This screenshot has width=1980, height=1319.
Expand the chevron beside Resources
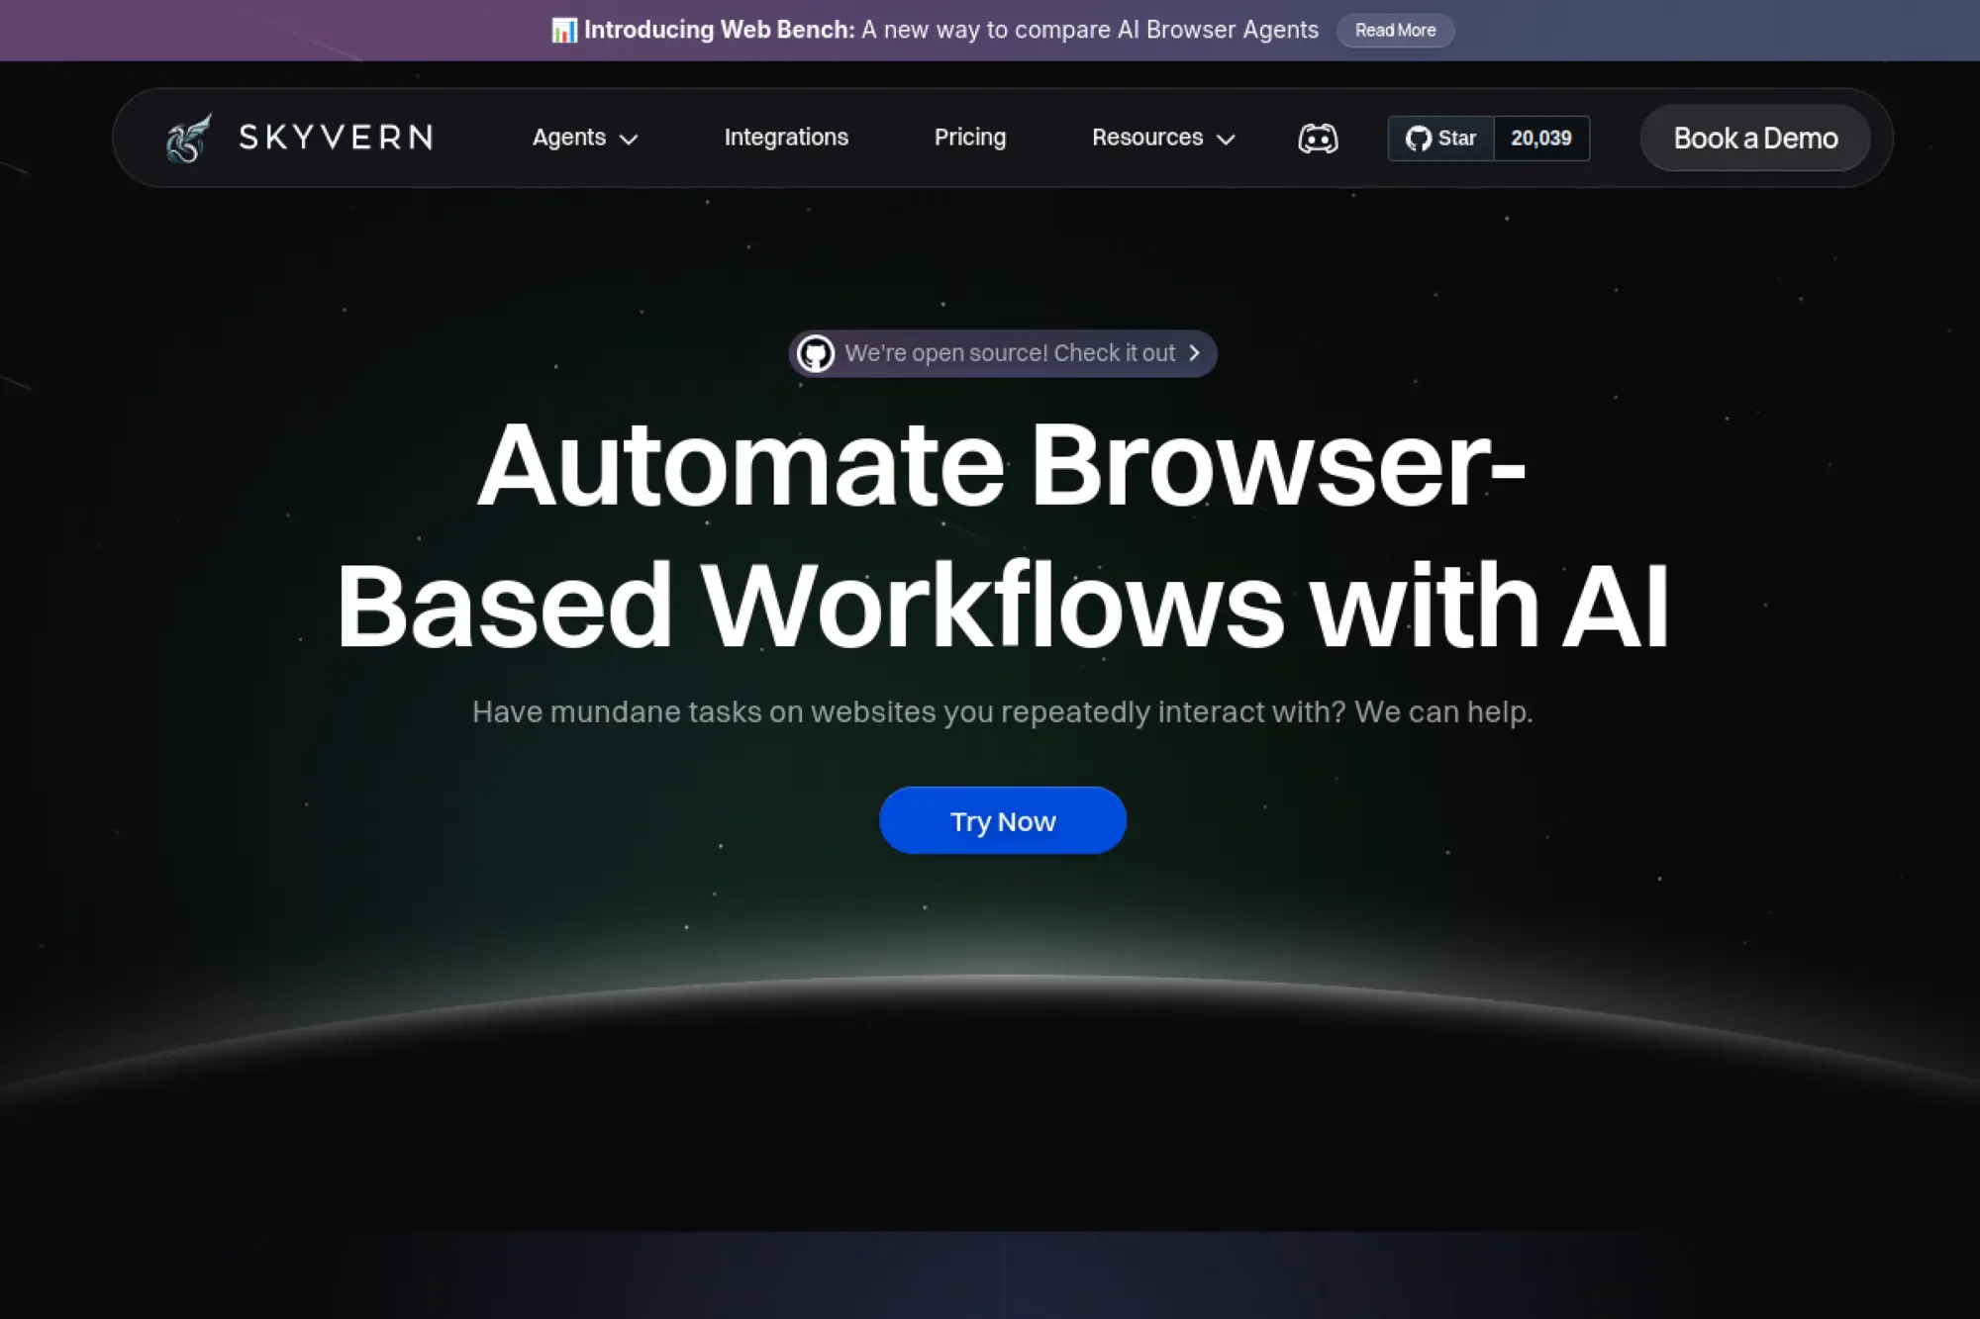tap(1226, 140)
